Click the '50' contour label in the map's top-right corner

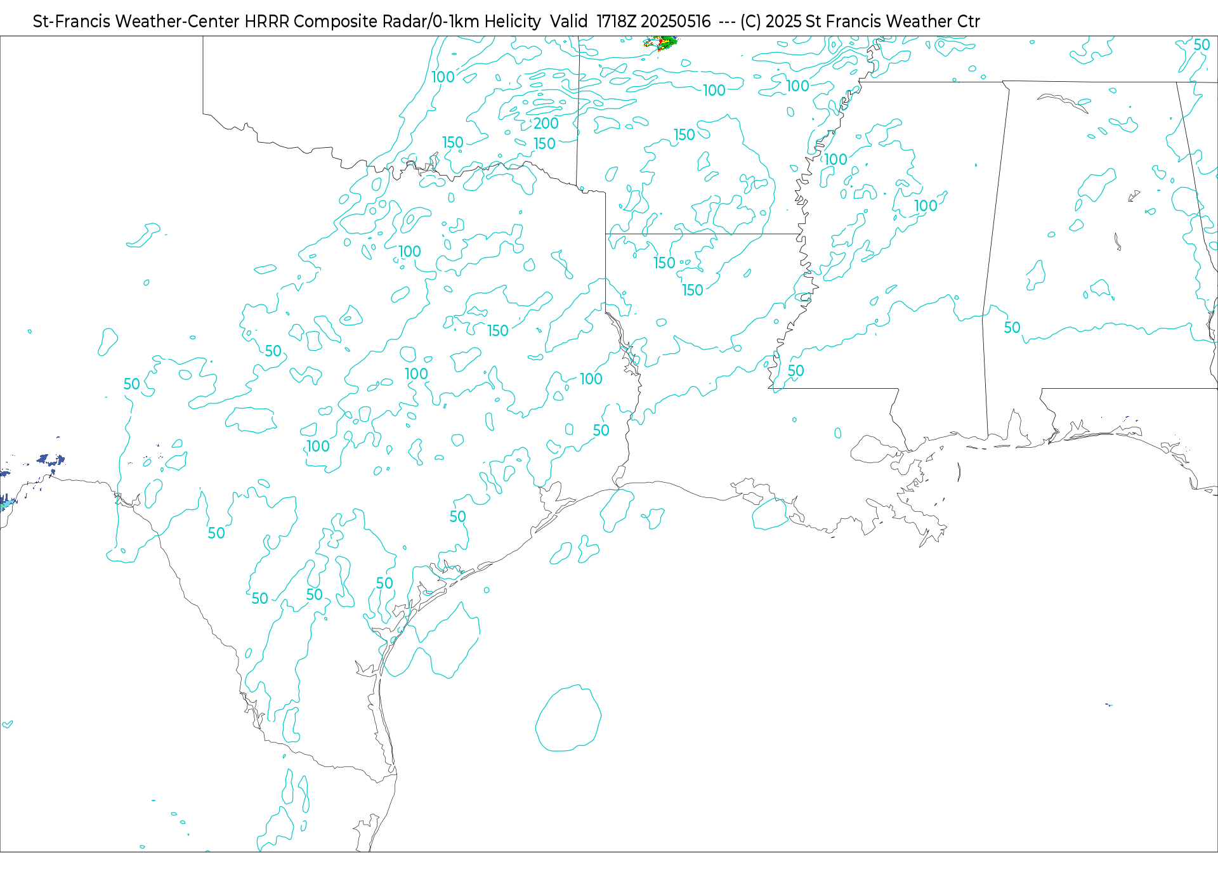click(1202, 45)
